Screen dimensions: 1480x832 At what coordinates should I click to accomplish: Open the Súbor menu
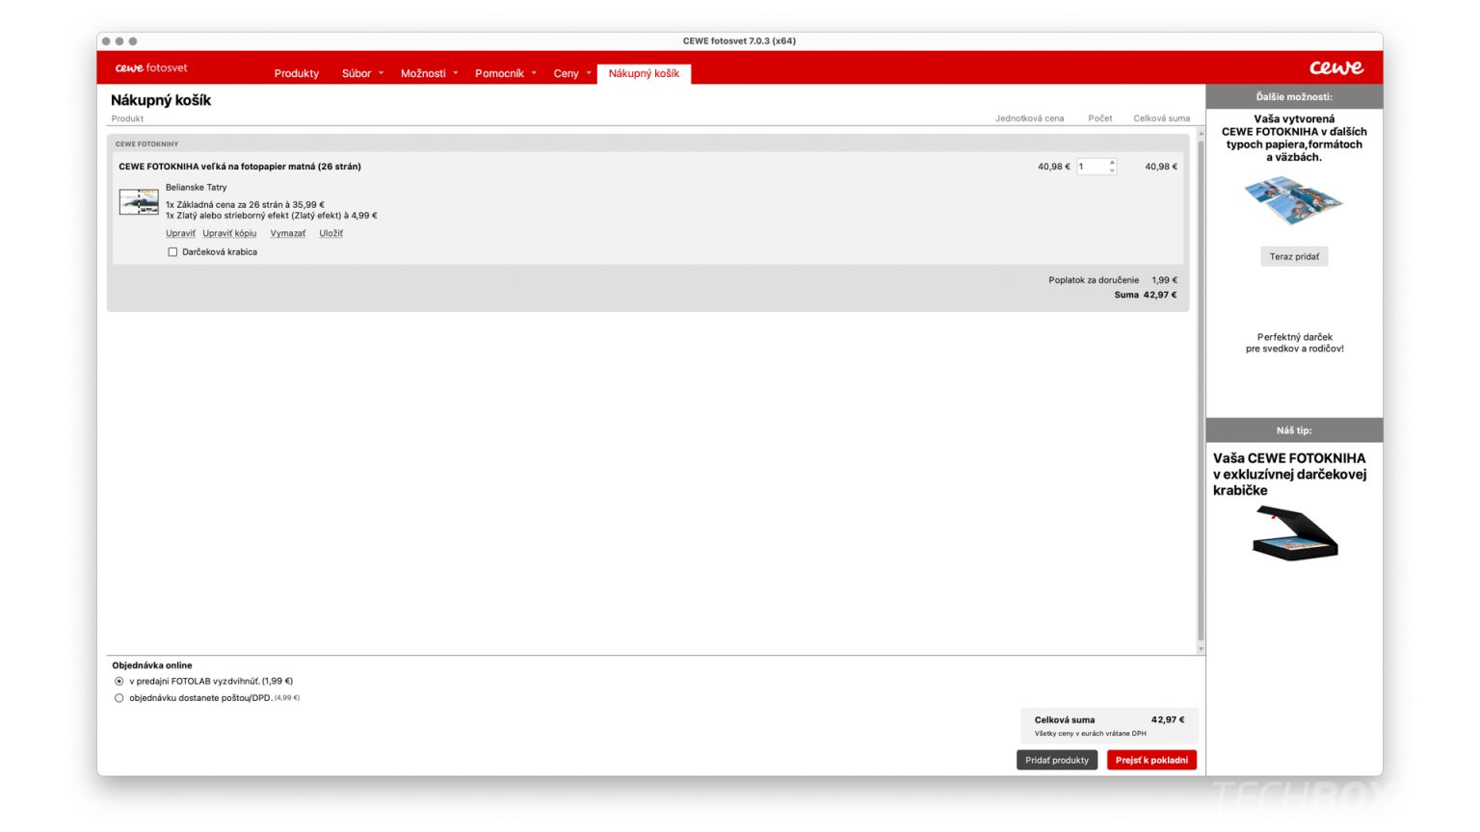click(357, 73)
